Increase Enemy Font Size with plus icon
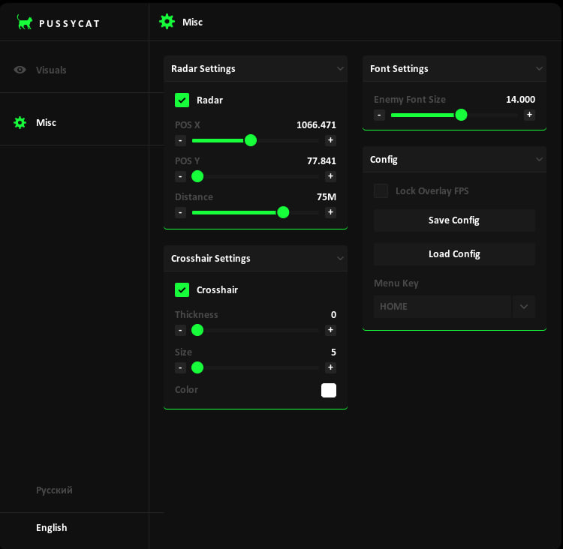 coord(529,115)
